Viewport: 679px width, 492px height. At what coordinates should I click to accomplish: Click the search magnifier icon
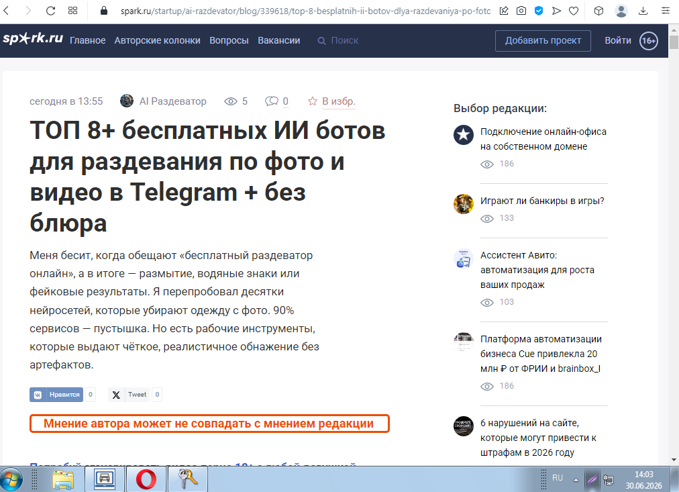pyautogui.click(x=321, y=41)
